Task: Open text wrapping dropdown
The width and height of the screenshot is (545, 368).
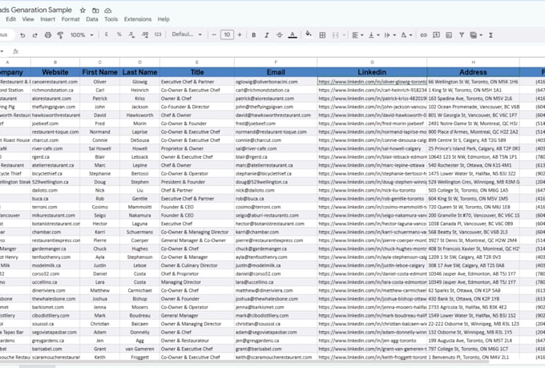Action: tap(390, 35)
